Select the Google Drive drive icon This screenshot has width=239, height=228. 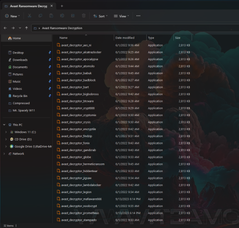click(11, 146)
